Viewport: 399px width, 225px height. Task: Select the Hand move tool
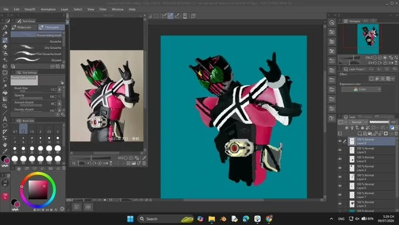pos(5,145)
